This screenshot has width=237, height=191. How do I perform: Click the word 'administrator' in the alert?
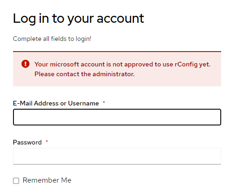point(113,74)
